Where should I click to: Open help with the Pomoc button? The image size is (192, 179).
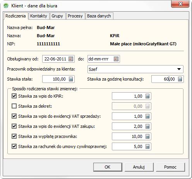(170, 167)
